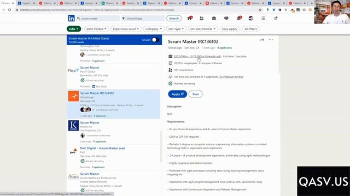The height and width of the screenshot is (196, 350).
Task: Open a new browser tab
Action: 312,3
